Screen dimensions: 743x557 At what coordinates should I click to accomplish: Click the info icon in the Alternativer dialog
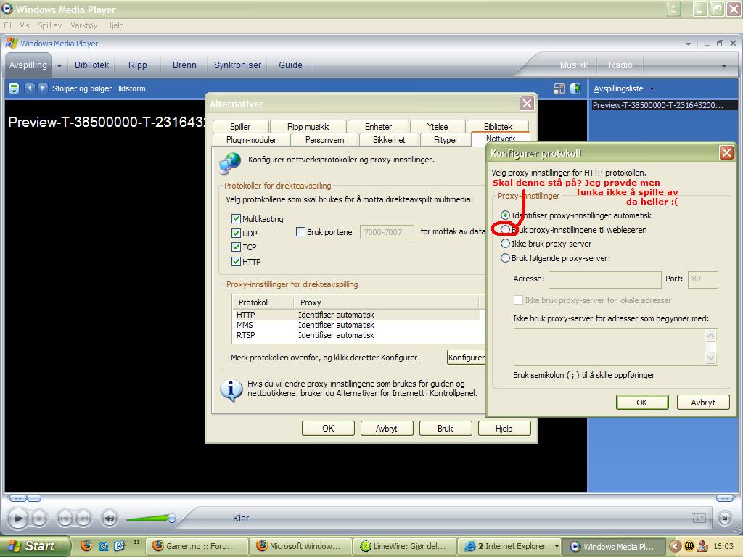tap(231, 391)
